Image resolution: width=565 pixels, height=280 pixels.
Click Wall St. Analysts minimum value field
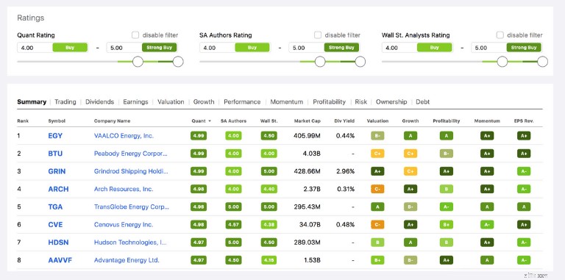coord(417,48)
